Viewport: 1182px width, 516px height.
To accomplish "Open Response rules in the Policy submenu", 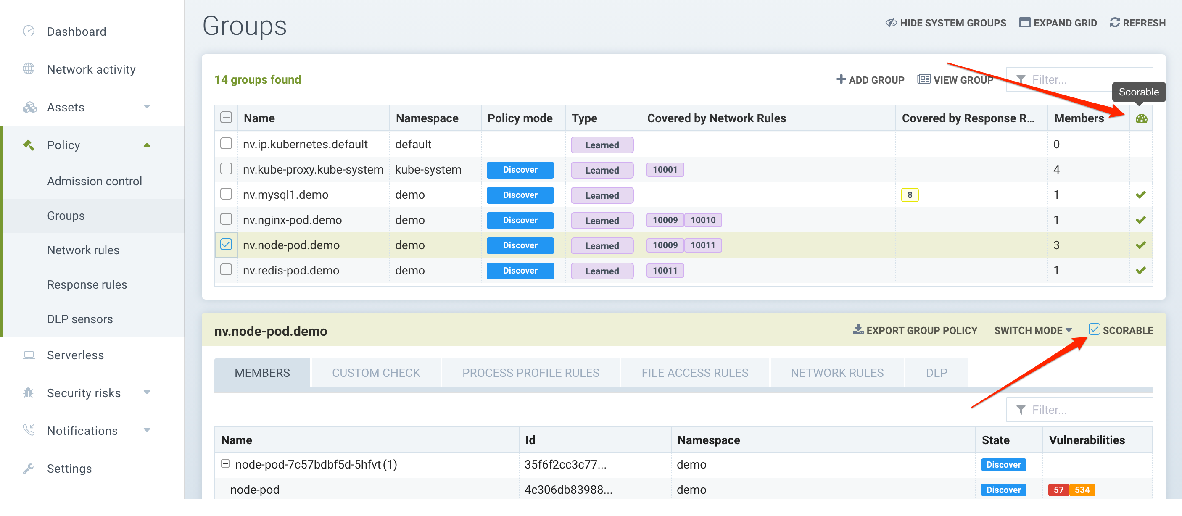I will coord(87,284).
